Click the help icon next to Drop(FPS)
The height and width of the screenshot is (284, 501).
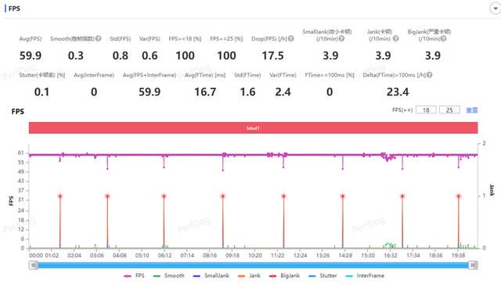pyautogui.click(x=290, y=38)
